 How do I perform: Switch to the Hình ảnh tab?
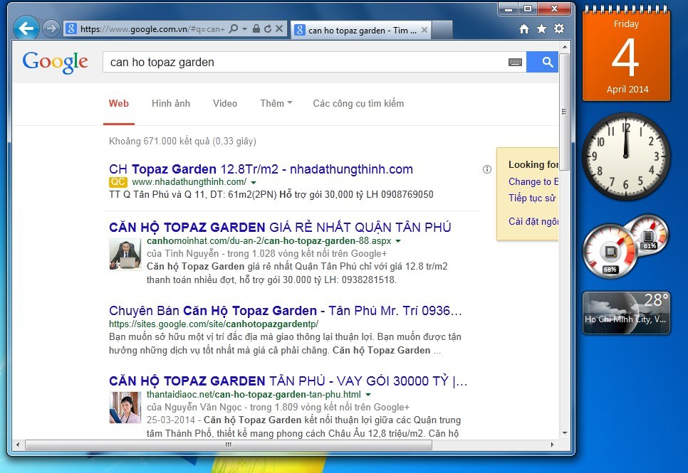pos(171,103)
